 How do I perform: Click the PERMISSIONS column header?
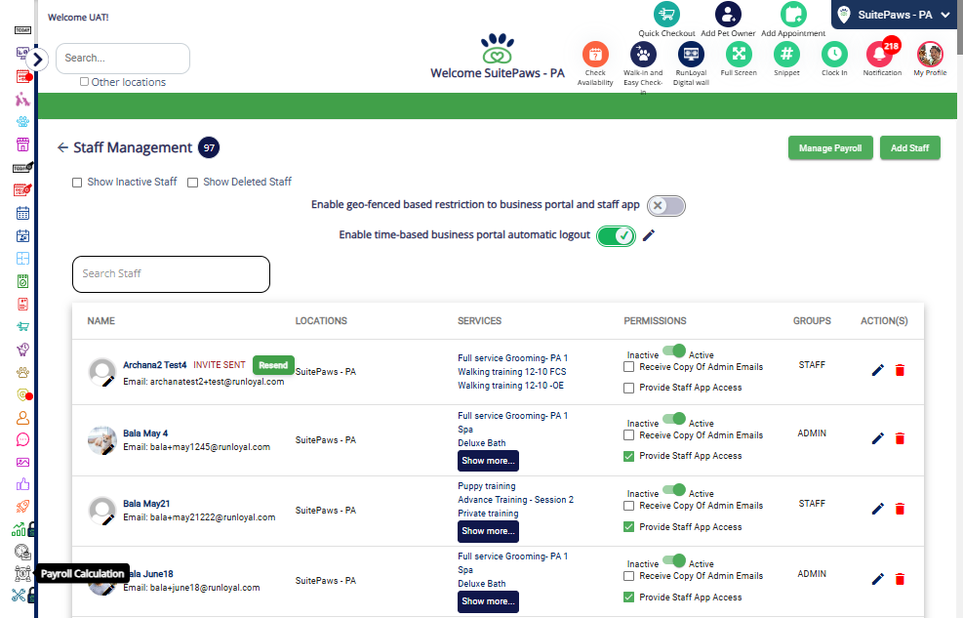tap(655, 320)
